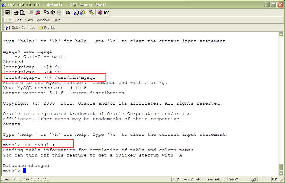Close the SSH Secure Shell window

[x=280, y=5]
